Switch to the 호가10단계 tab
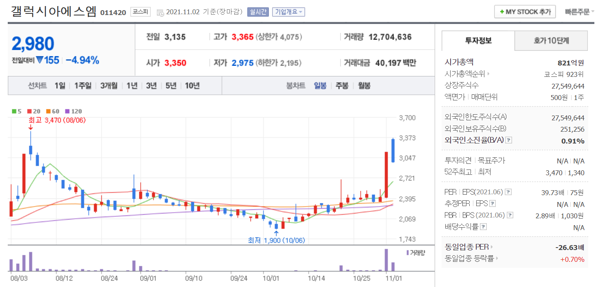The width and height of the screenshot is (596, 287). pos(551,41)
